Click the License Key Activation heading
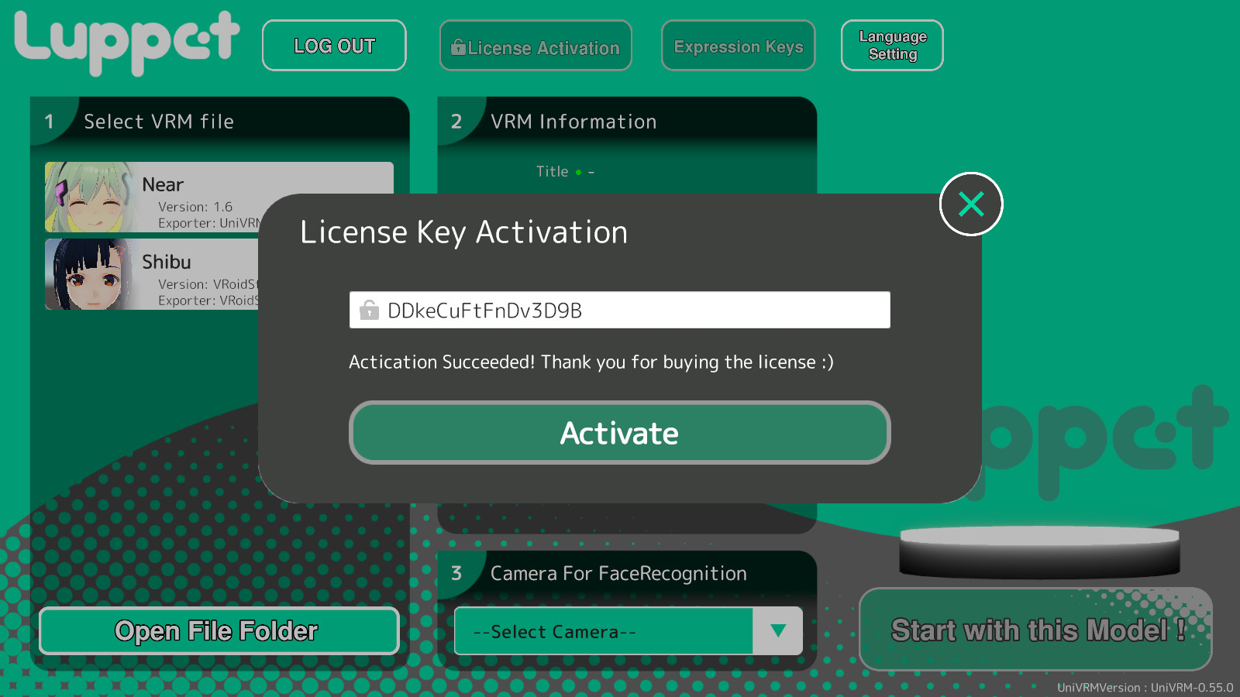Screen dimensions: 1240x697 tap(463, 232)
